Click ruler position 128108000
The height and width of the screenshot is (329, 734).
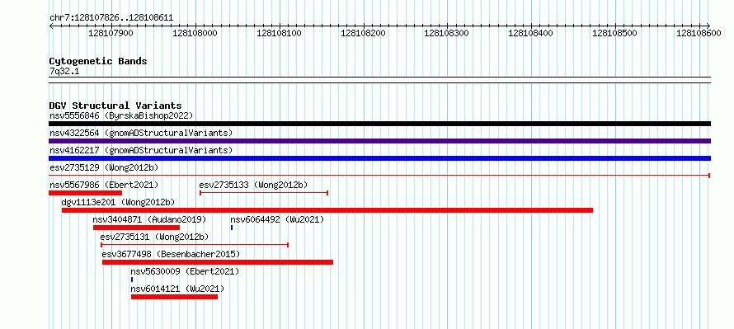195,33
